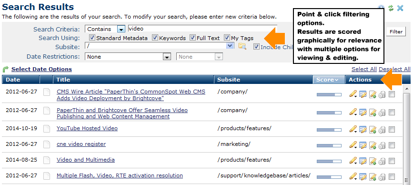This screenshot has width=413, height=185.
Task: Click the results list scrollbar up arrow
Action: [x=407, y=88]
